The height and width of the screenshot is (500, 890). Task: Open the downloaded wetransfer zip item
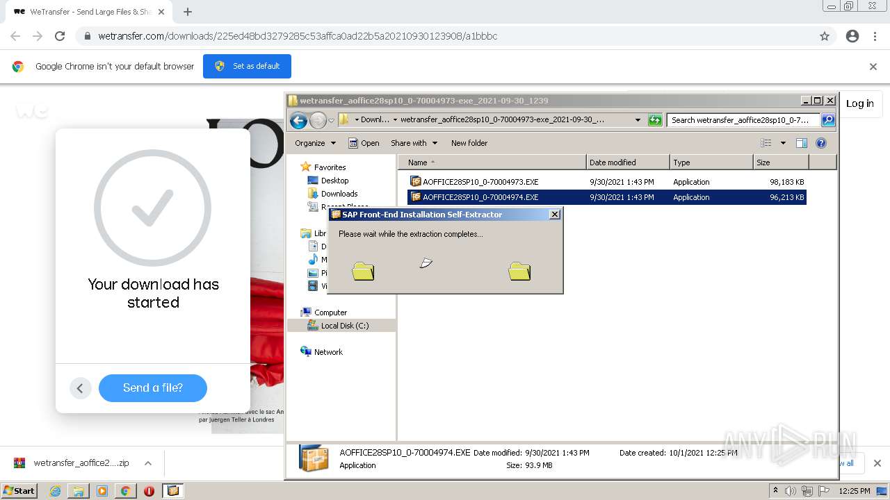(72, 463)
